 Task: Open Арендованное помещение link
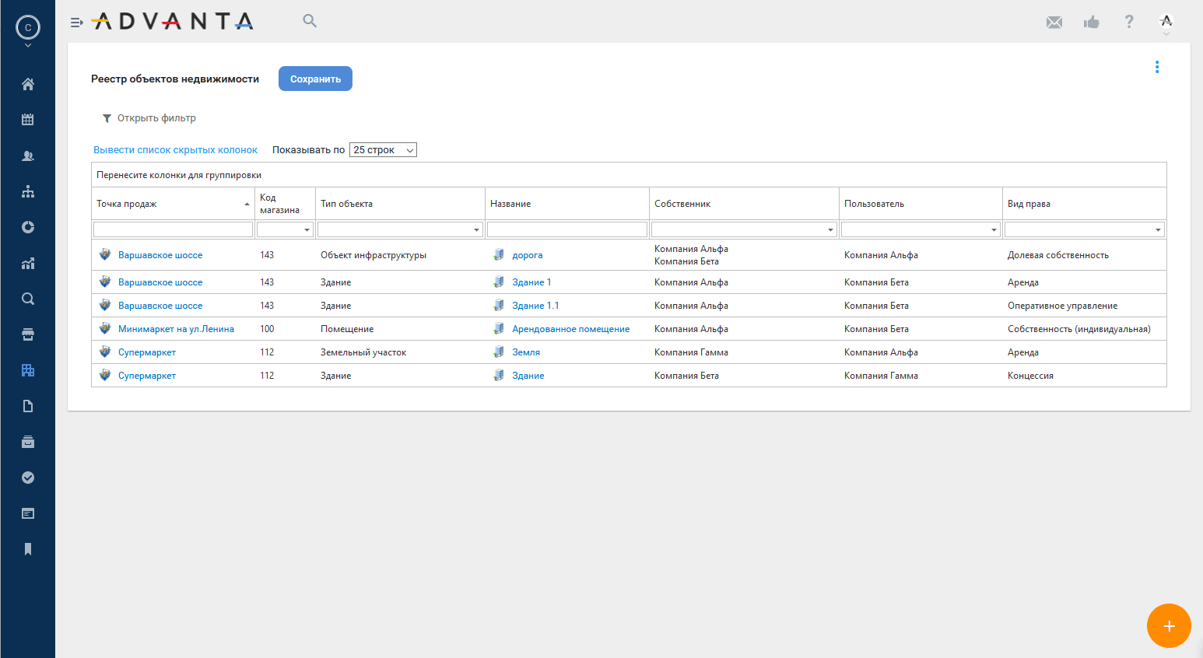coord(570,329)
